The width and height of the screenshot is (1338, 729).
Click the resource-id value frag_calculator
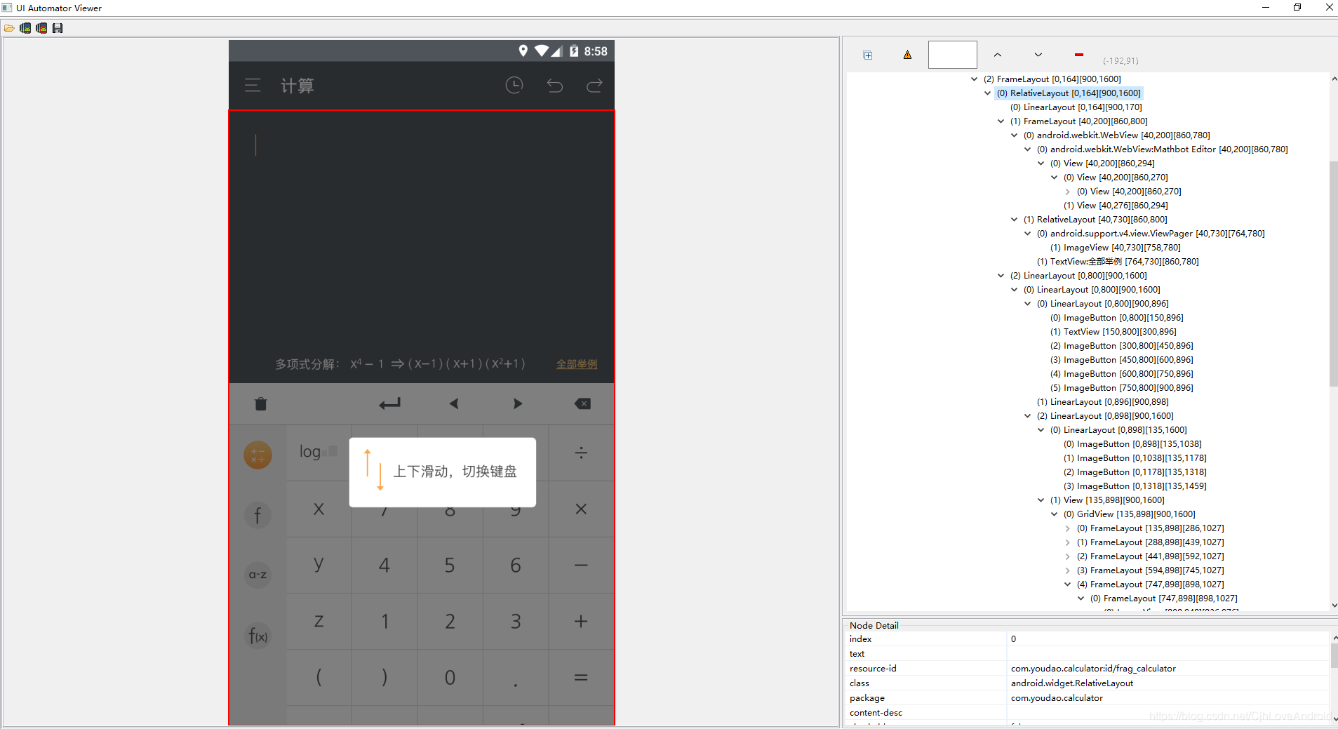(1092, 669)
